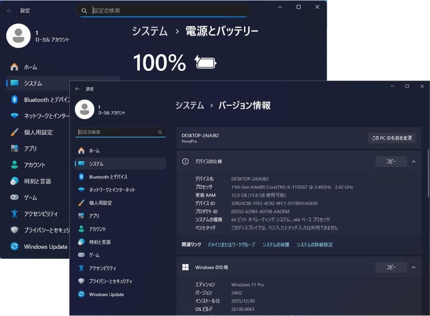Image resolution: width=430 pixels, height=316 pixels.
Task: Open プライバシーとセキュリティ via the shield icon
Action: click(x=82, y=281)
